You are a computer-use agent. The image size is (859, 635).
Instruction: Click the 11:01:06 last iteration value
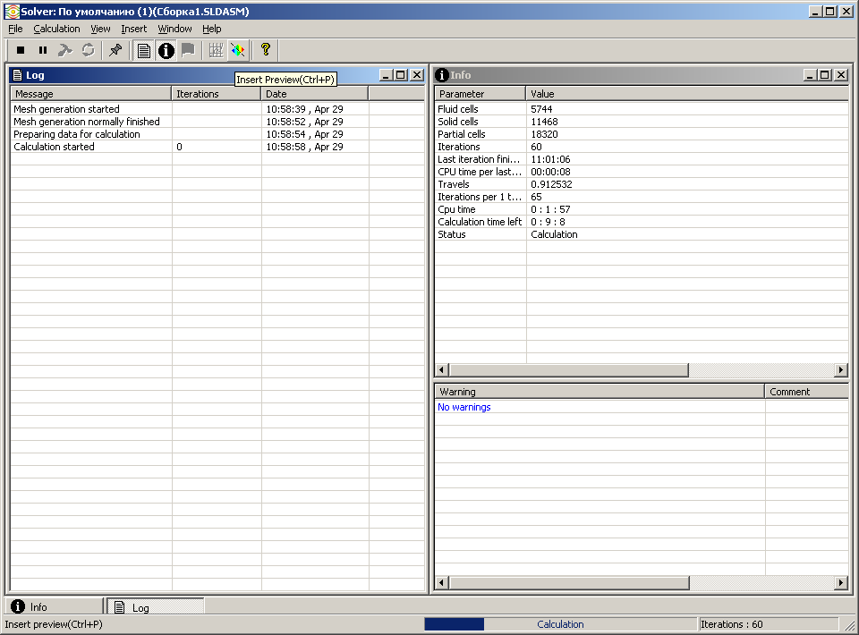550,159
